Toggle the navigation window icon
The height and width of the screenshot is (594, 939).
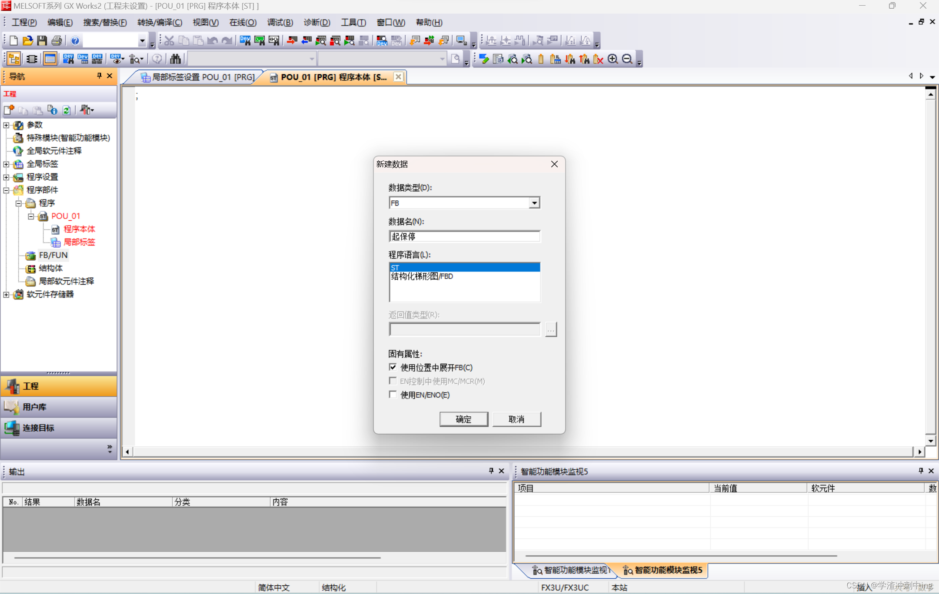(14, 59)
